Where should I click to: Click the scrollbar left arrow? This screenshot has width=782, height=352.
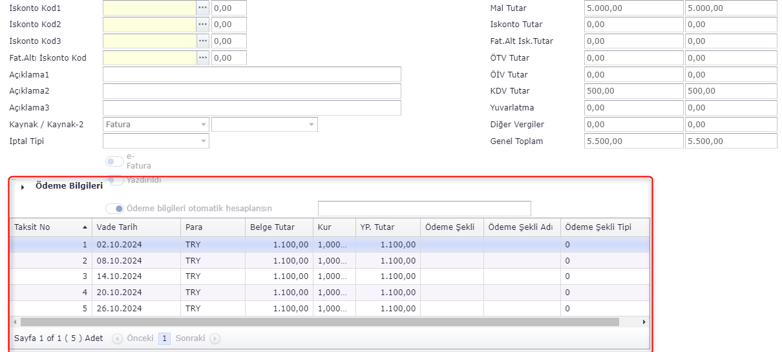[15, 322]
